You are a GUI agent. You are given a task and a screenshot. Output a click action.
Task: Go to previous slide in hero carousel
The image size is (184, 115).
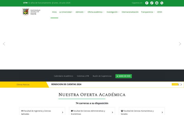click(4, 44)
